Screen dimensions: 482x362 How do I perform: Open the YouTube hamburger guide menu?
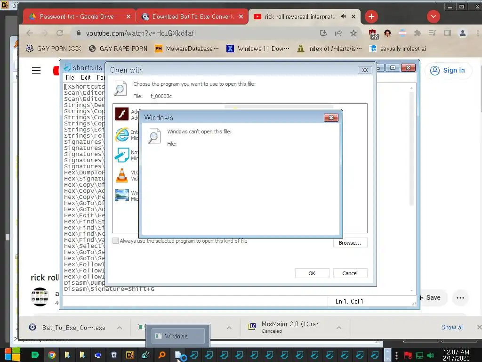[36, 71]
